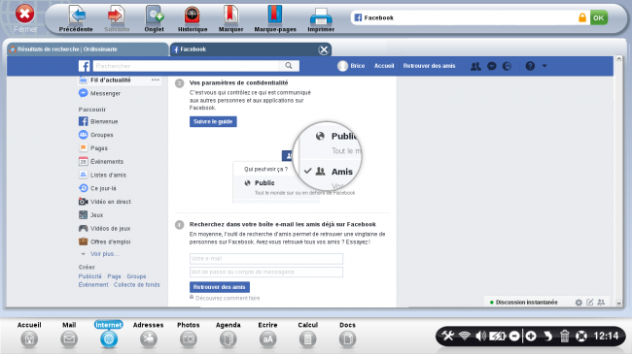The width and height of the screenshot is (632, 354).
Task: Click the zoom plus tray icon
Action: click(531, 336)
